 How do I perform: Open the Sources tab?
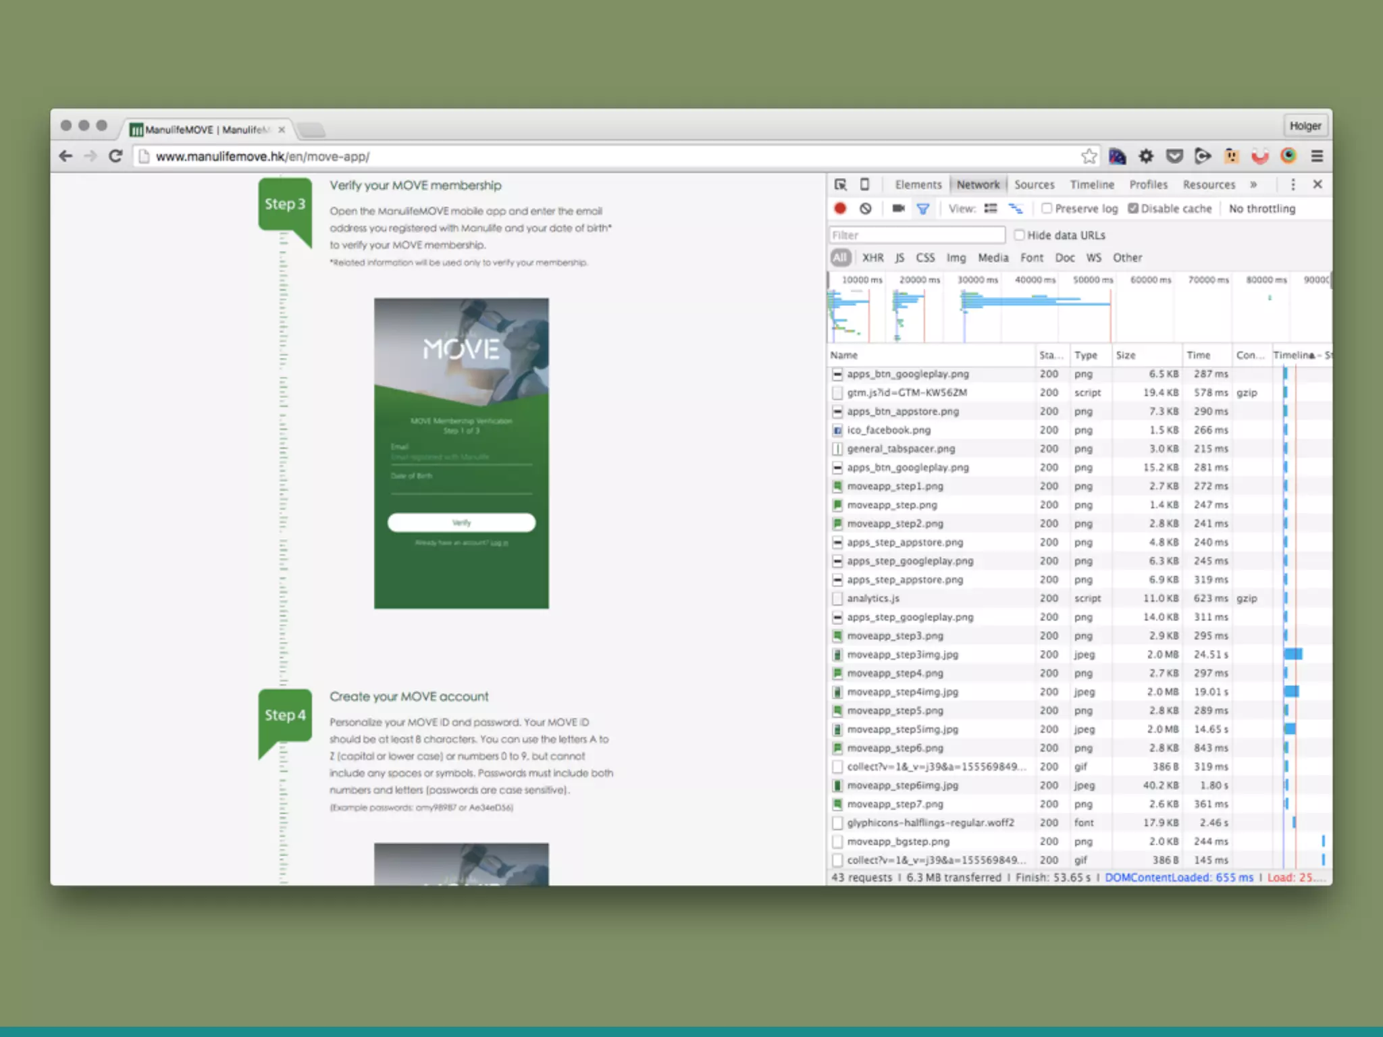(1034, 184)
